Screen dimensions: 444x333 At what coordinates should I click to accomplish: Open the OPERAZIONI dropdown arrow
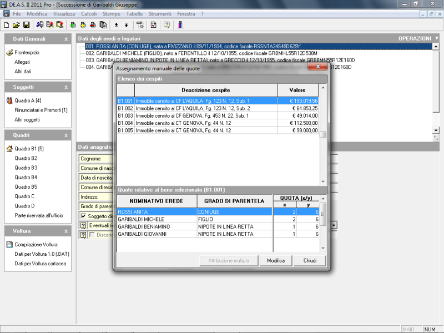437,38
